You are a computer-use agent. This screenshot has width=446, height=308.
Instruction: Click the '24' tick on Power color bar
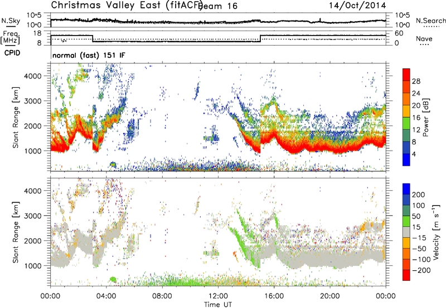pyautogui.click(x=416, y=93)
